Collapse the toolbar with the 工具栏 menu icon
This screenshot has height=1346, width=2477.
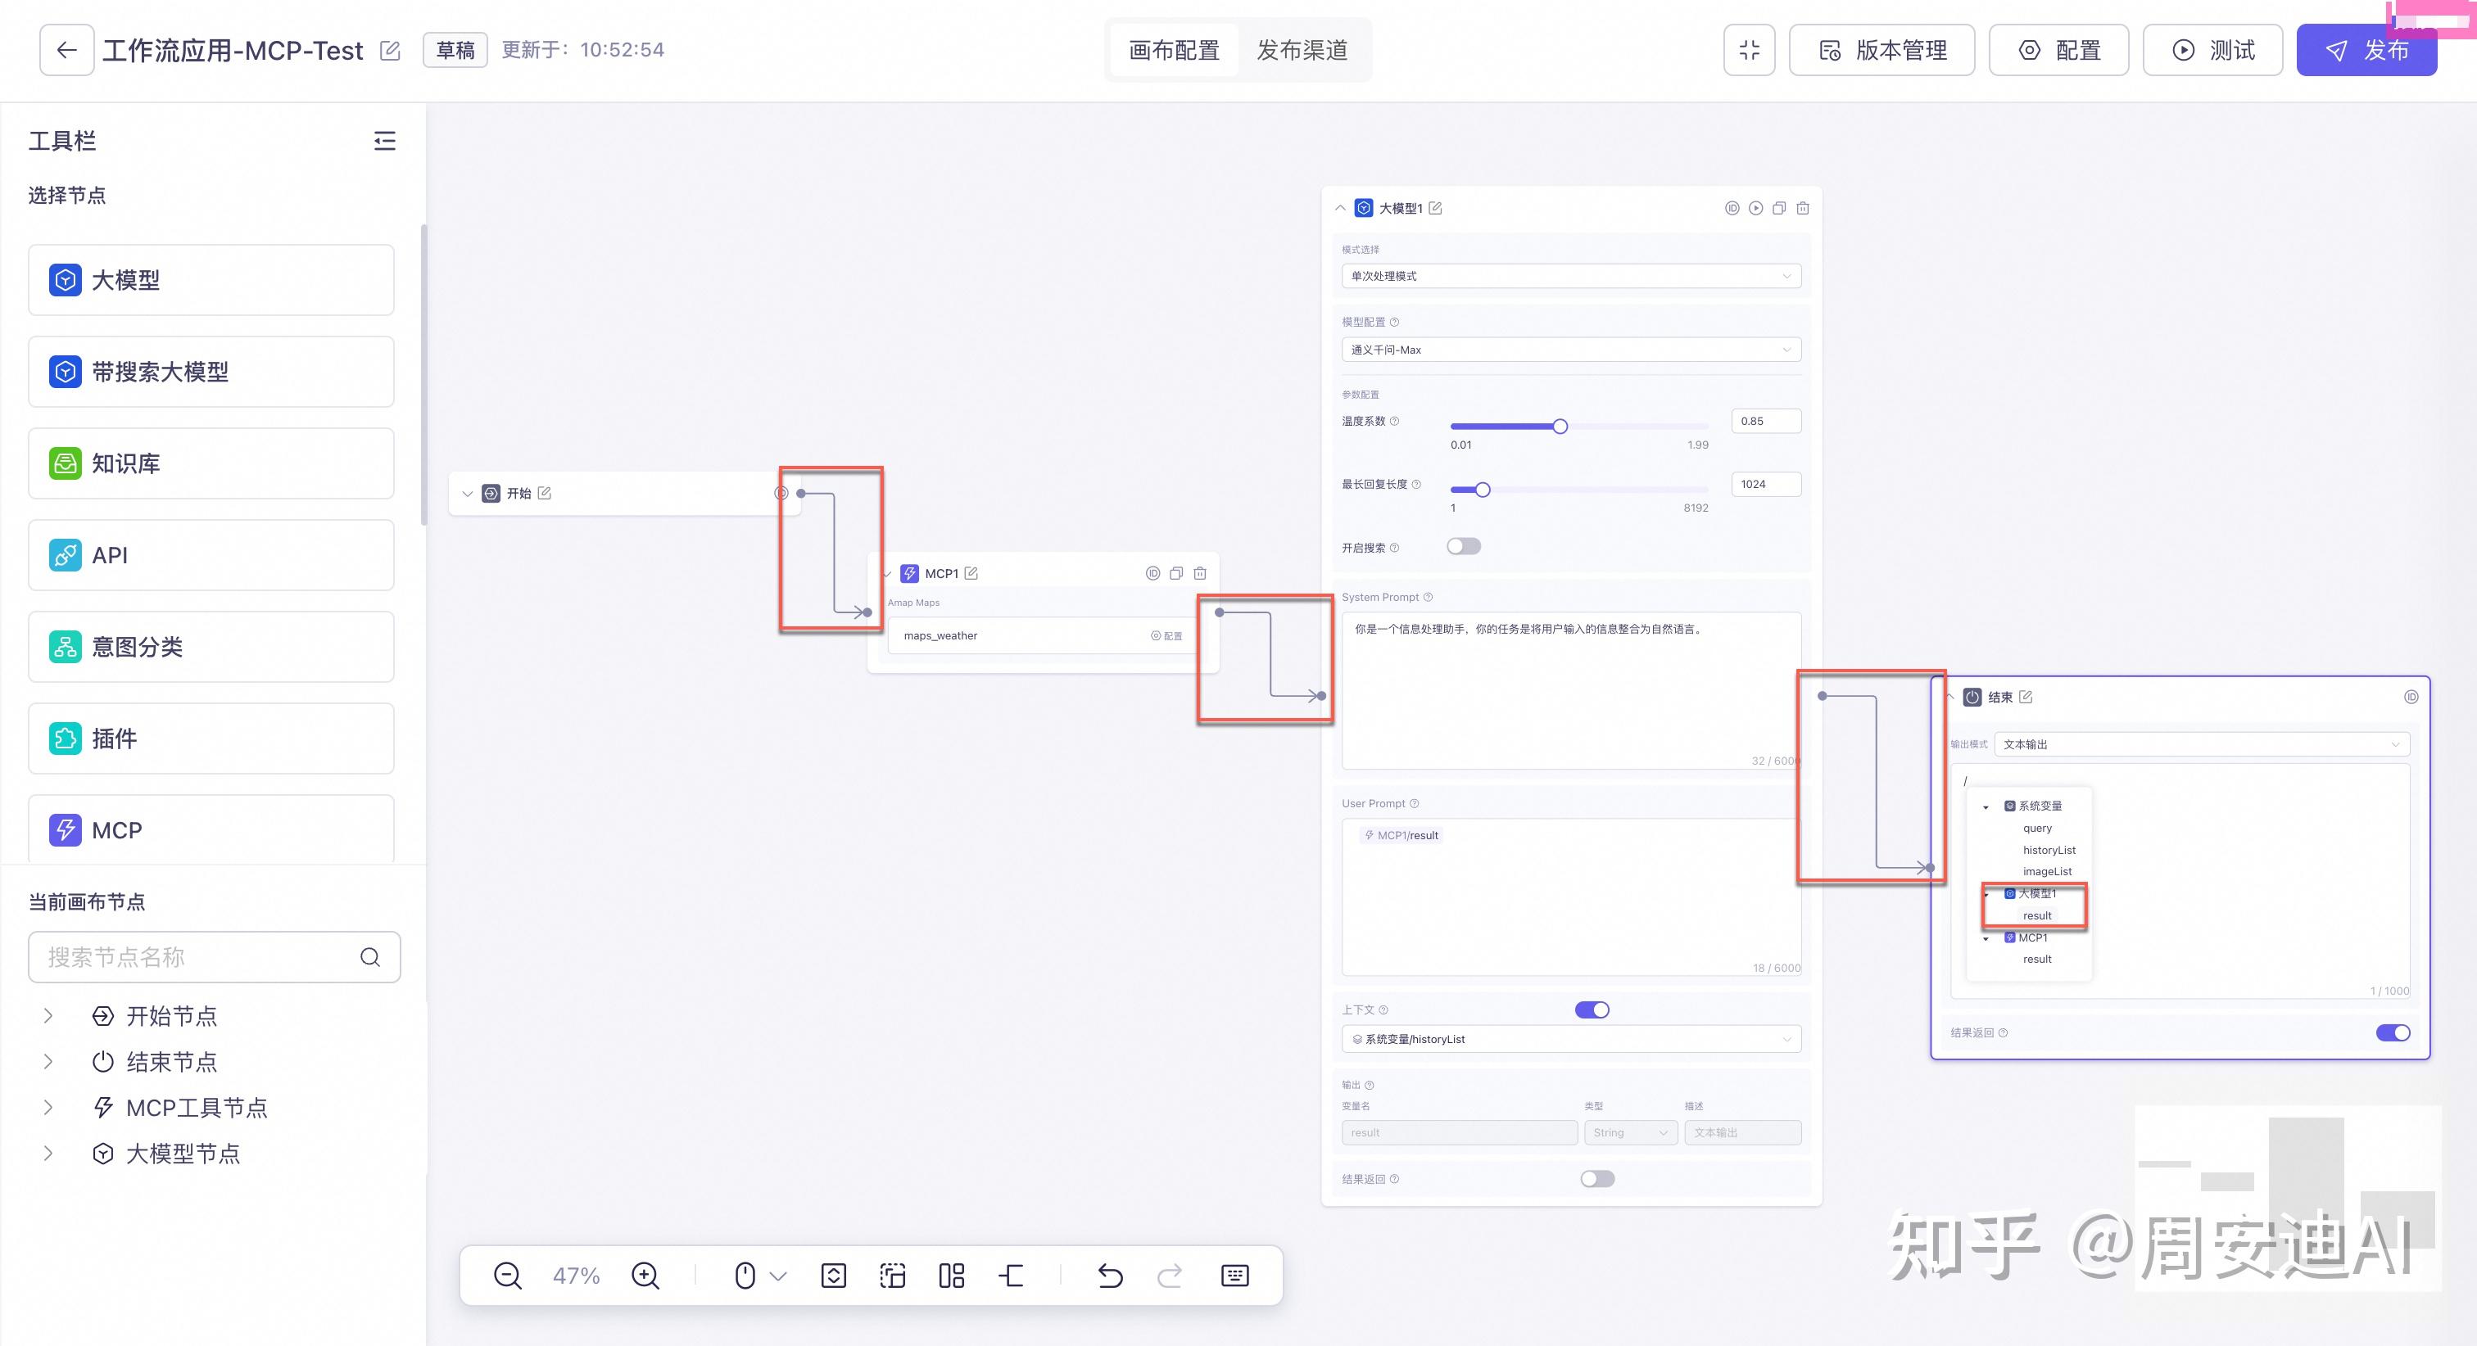[x=385, y=142]
